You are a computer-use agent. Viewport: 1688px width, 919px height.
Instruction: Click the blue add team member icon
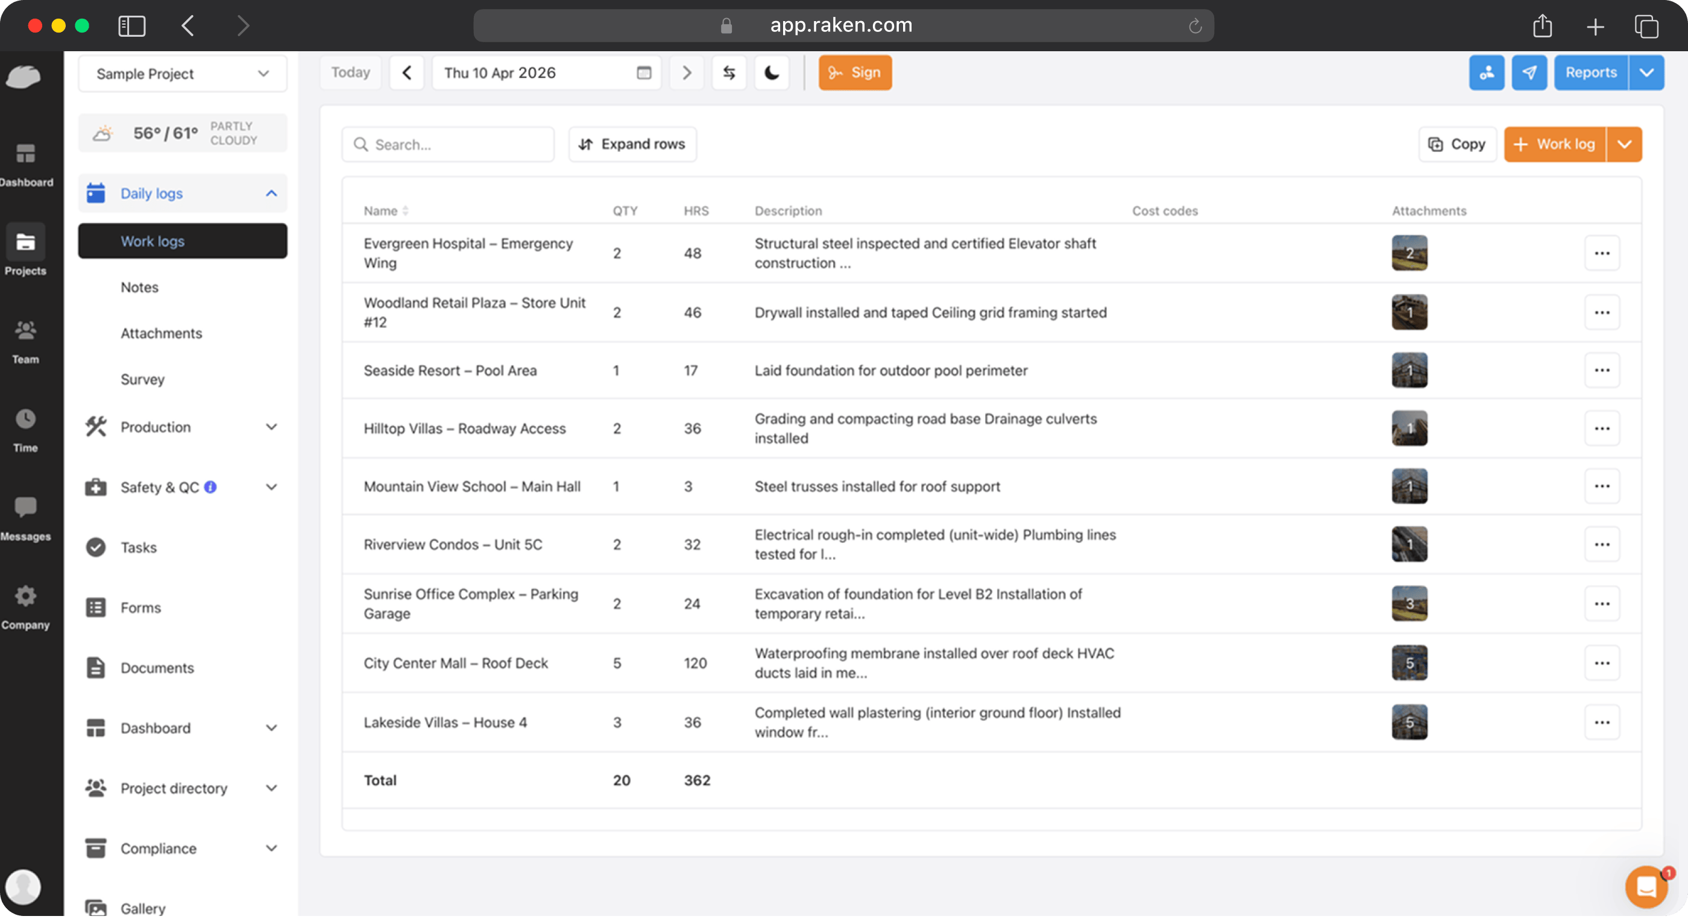(1486, 73)
